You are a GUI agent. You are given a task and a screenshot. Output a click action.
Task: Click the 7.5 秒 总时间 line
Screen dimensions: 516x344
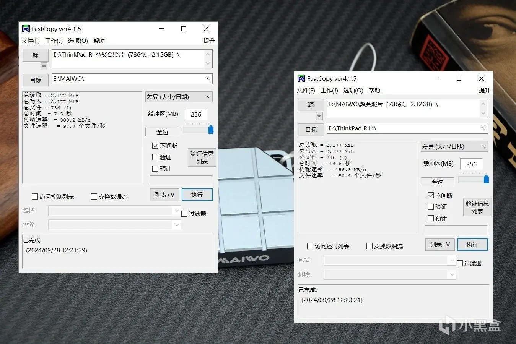point(48,114)
